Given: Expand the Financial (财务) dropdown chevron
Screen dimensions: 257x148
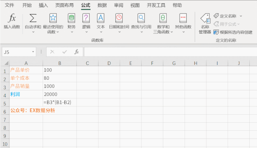Looking at the screenshot, I should (72, 32).
